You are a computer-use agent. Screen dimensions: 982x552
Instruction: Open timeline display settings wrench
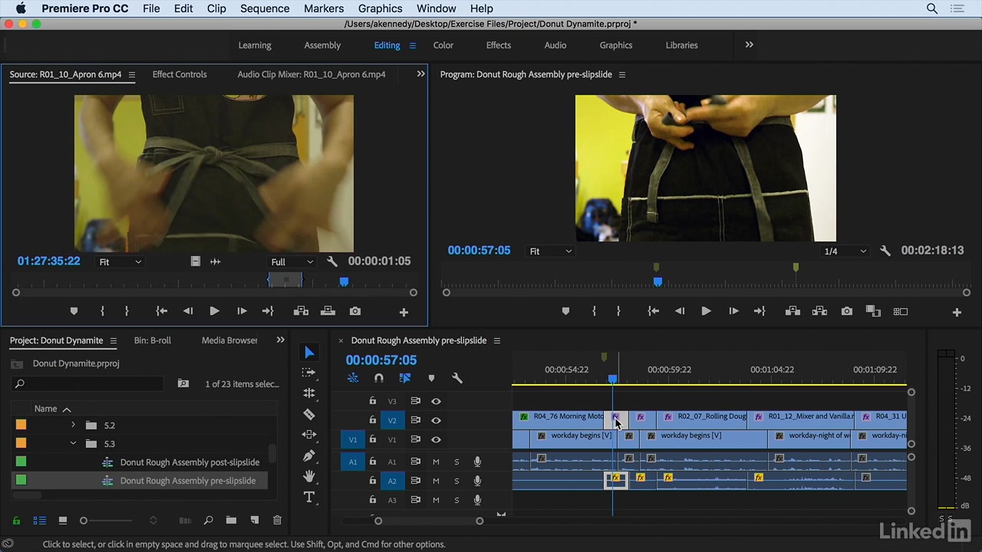(x=457, y=378)
